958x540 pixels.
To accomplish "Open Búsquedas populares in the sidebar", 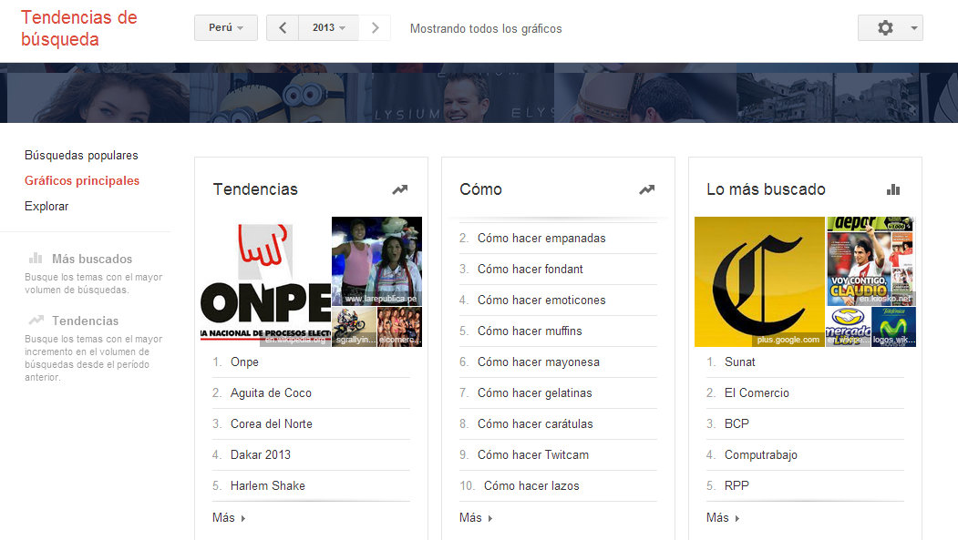I will [x=81, y=155].
